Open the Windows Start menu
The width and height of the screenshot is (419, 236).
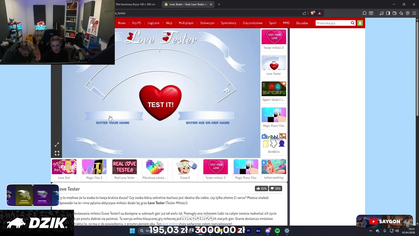tap(132, 231)
